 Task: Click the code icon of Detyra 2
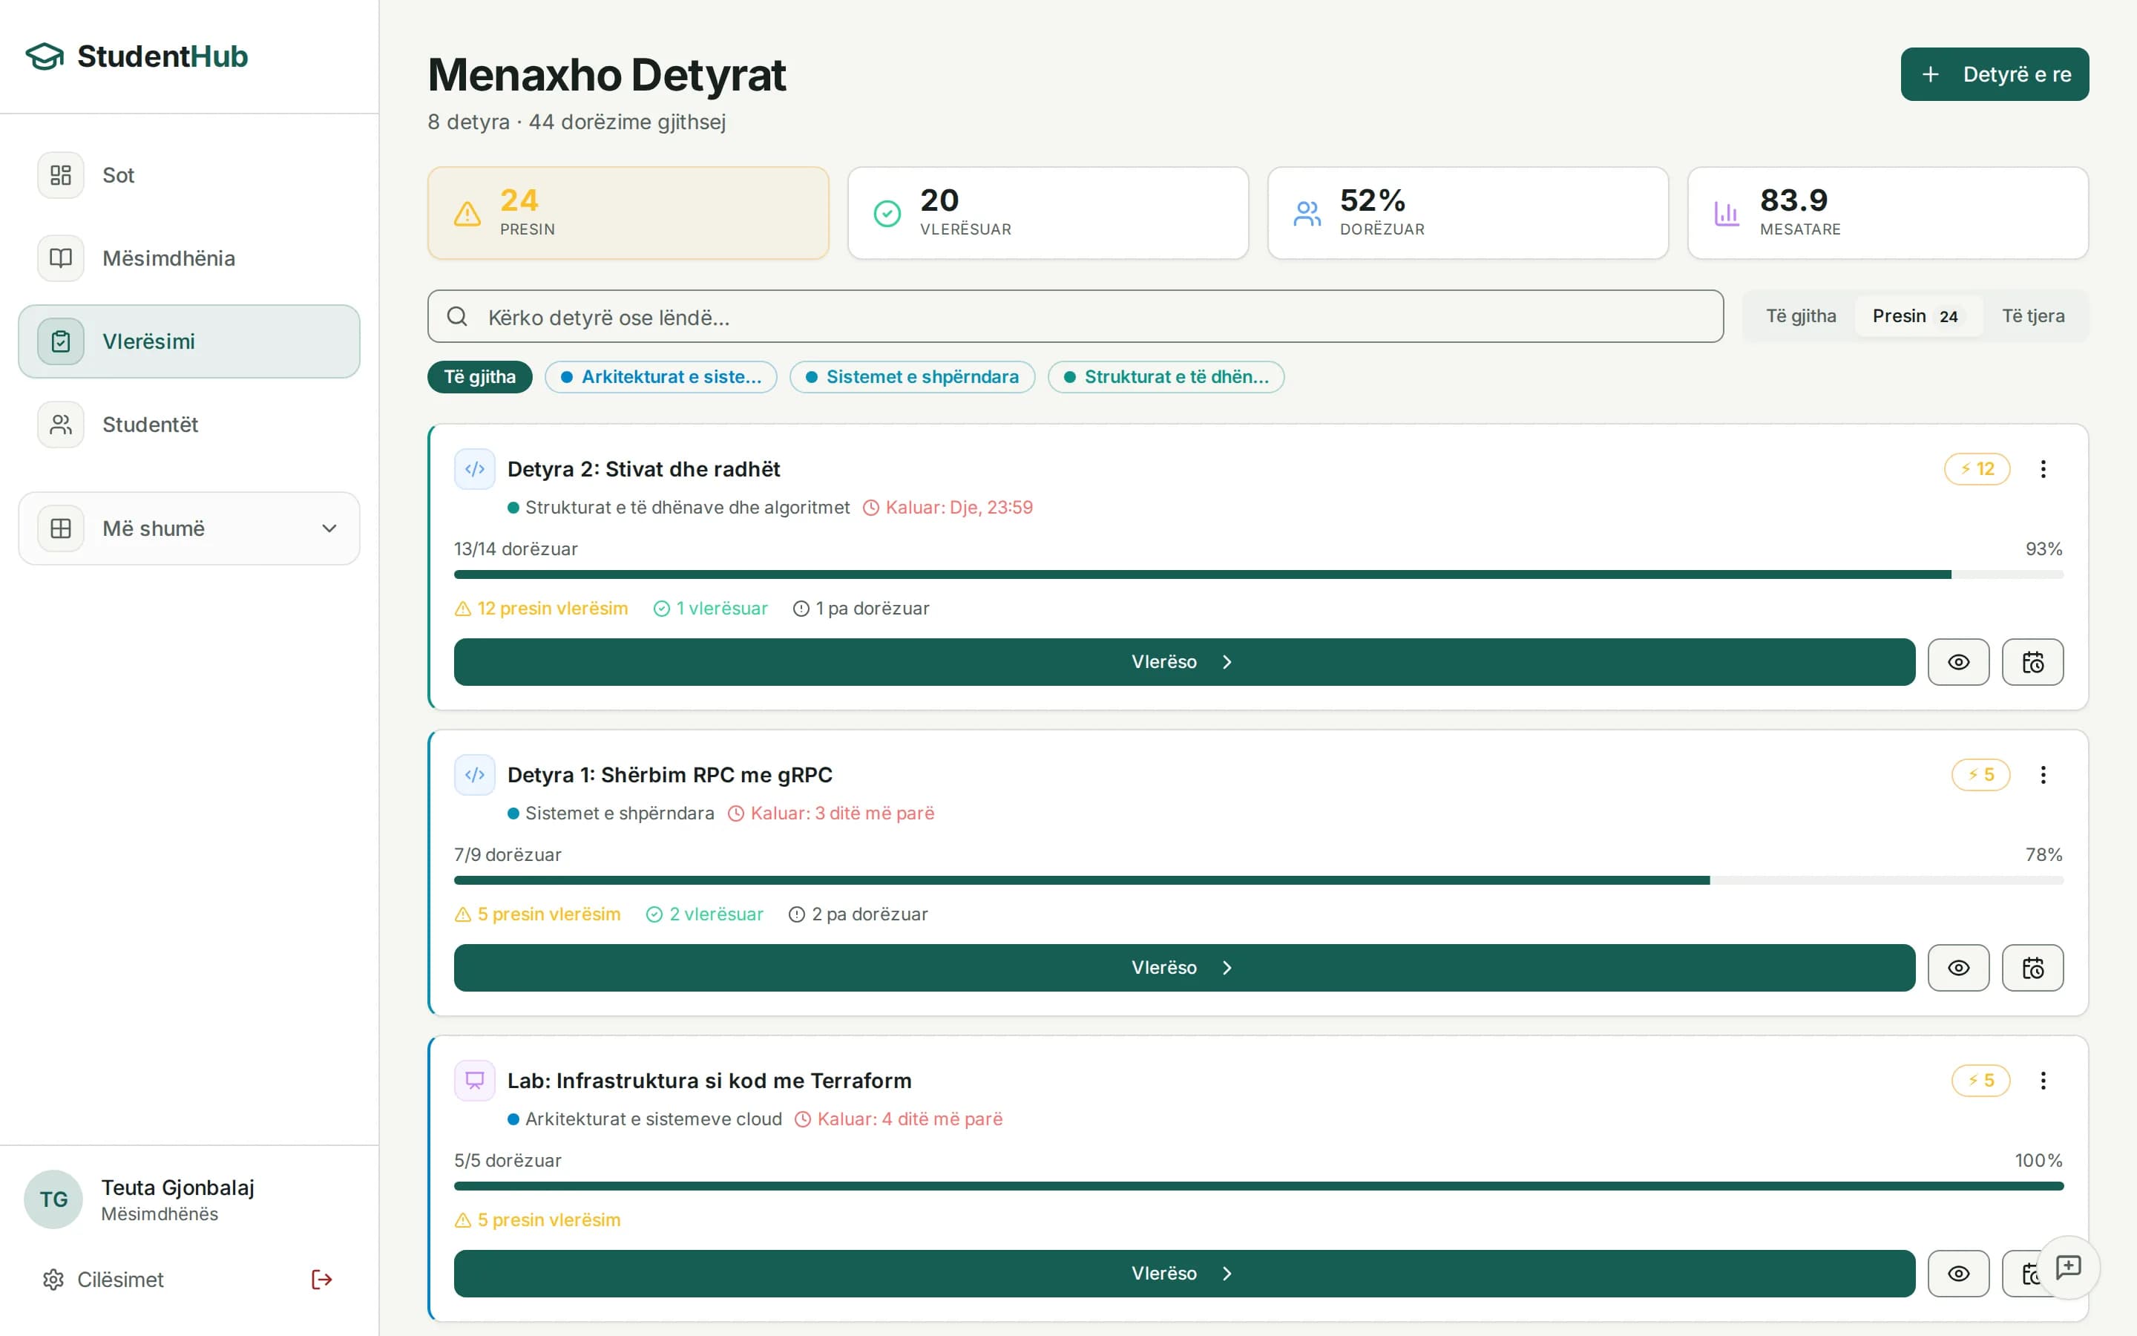(x=474, y=468)
